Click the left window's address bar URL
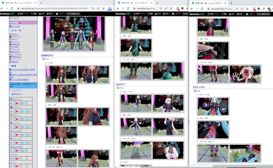The width and height of the screenshot is (273, 168). (55, 8)
